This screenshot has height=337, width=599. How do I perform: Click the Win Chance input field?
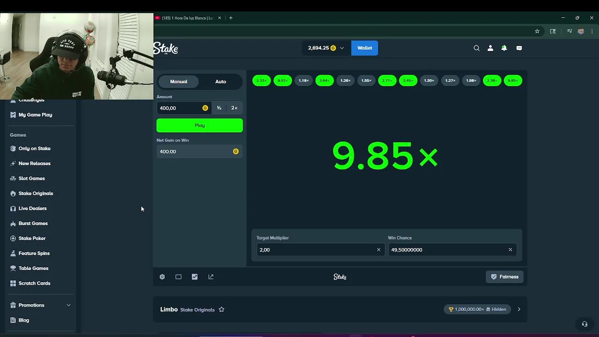tap(452, 249)
